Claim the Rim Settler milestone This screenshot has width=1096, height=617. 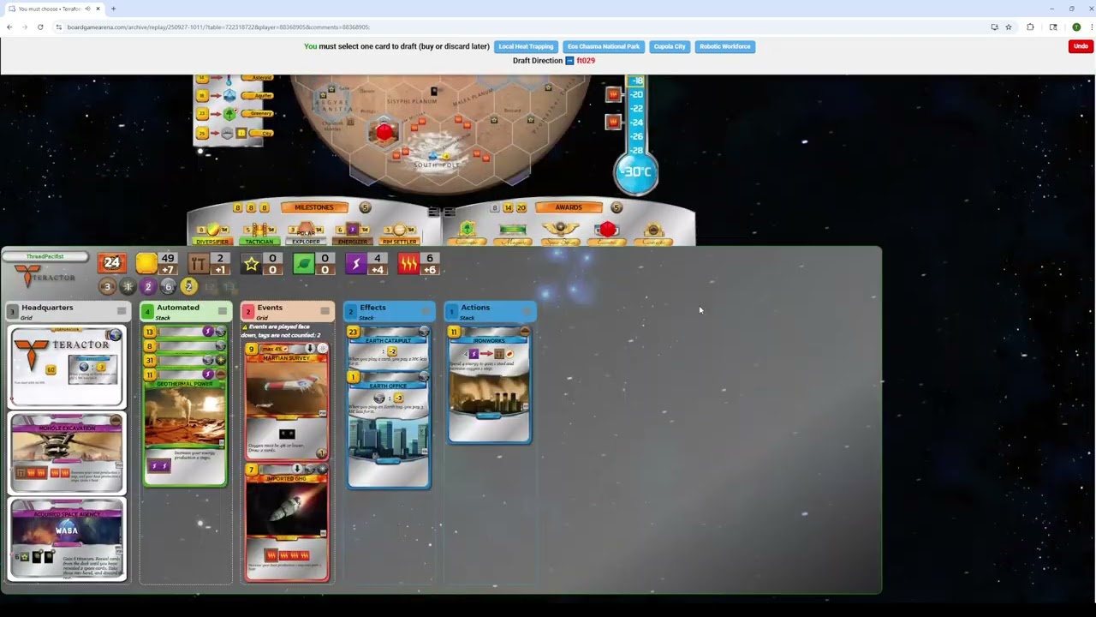pos(399,233)
